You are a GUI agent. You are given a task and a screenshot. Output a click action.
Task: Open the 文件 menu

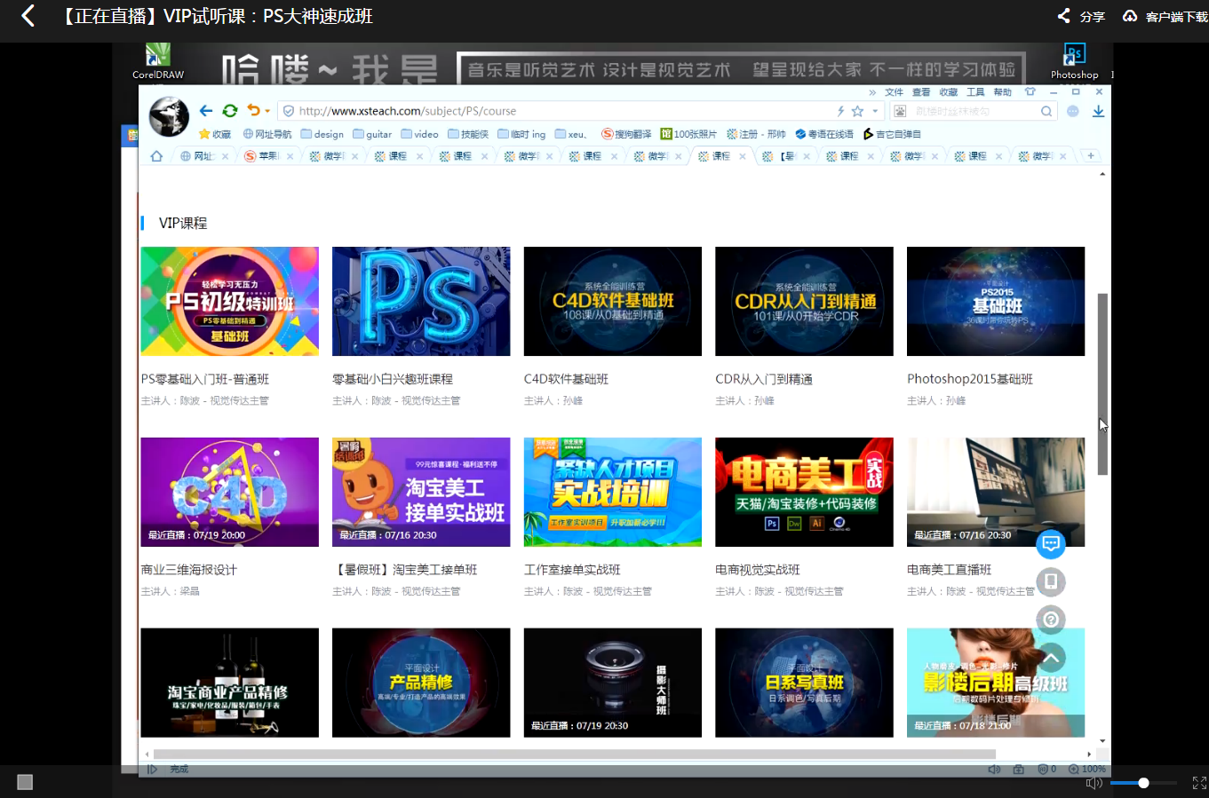click(x=894, y=92)
